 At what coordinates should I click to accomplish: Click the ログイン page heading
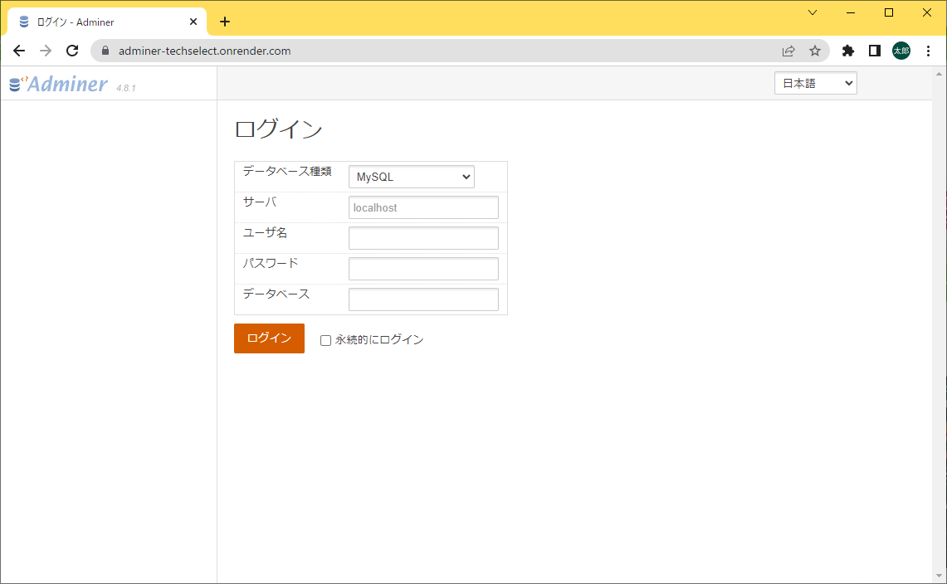(278, 129)
